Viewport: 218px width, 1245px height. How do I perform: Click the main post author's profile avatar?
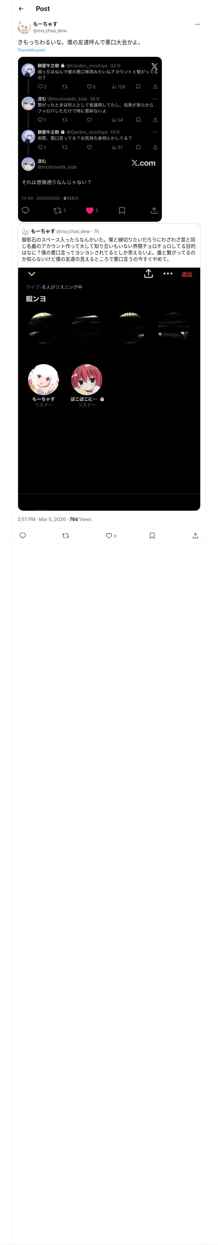(24, 27)
